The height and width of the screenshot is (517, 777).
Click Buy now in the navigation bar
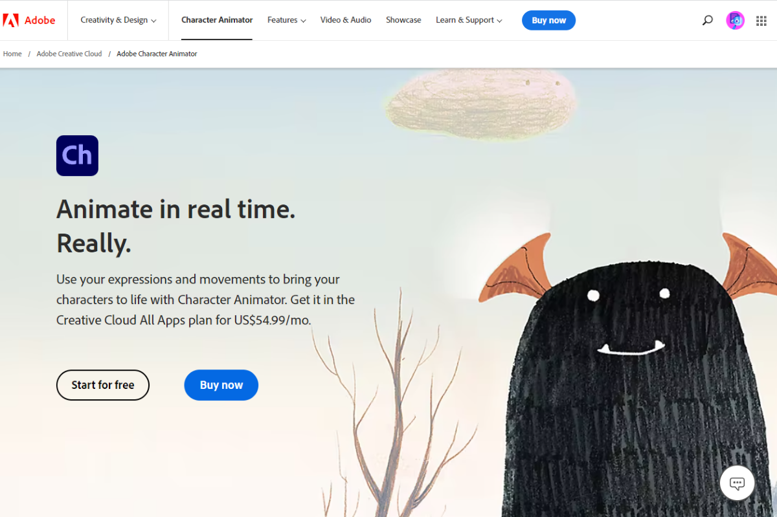coord(548,20)
